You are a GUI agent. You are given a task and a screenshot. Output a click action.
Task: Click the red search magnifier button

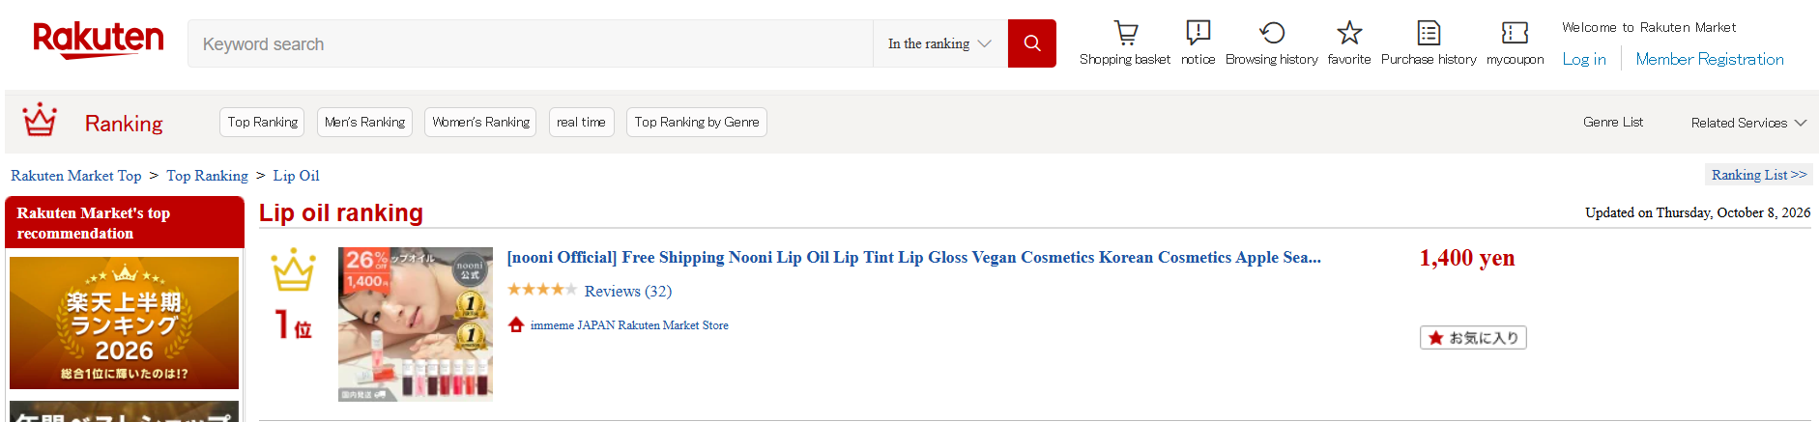[1031, 43]
